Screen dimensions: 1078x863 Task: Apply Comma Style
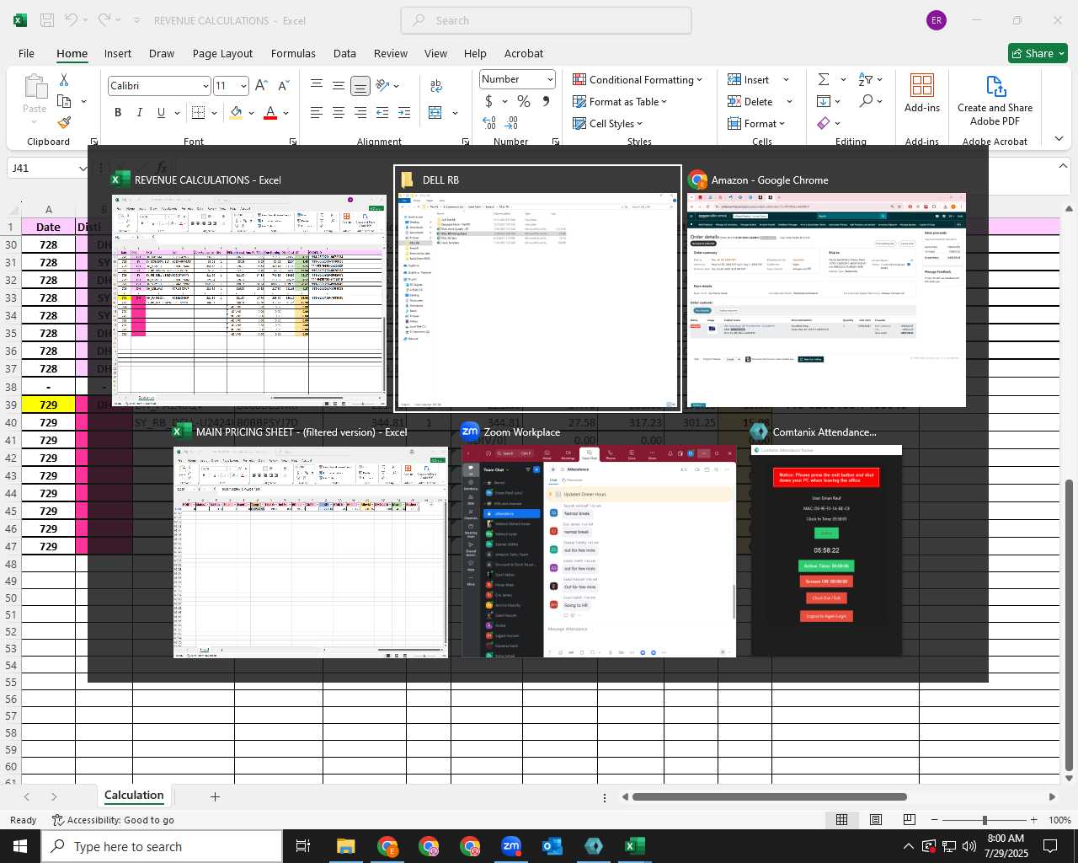(546, 101)
